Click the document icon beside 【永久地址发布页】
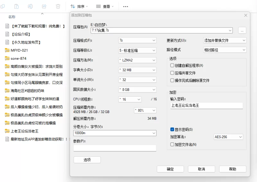 tap(7, 42)
